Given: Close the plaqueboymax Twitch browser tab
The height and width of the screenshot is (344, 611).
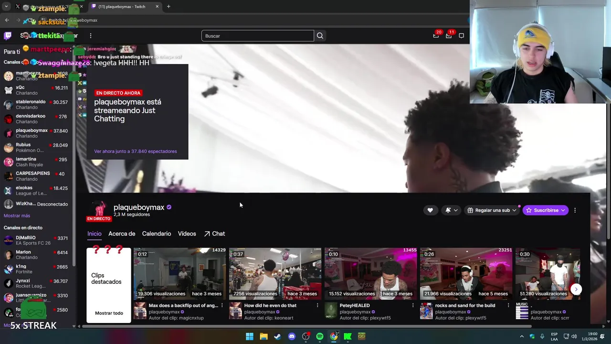Looking at the screenshot, I should pos(157,7).
